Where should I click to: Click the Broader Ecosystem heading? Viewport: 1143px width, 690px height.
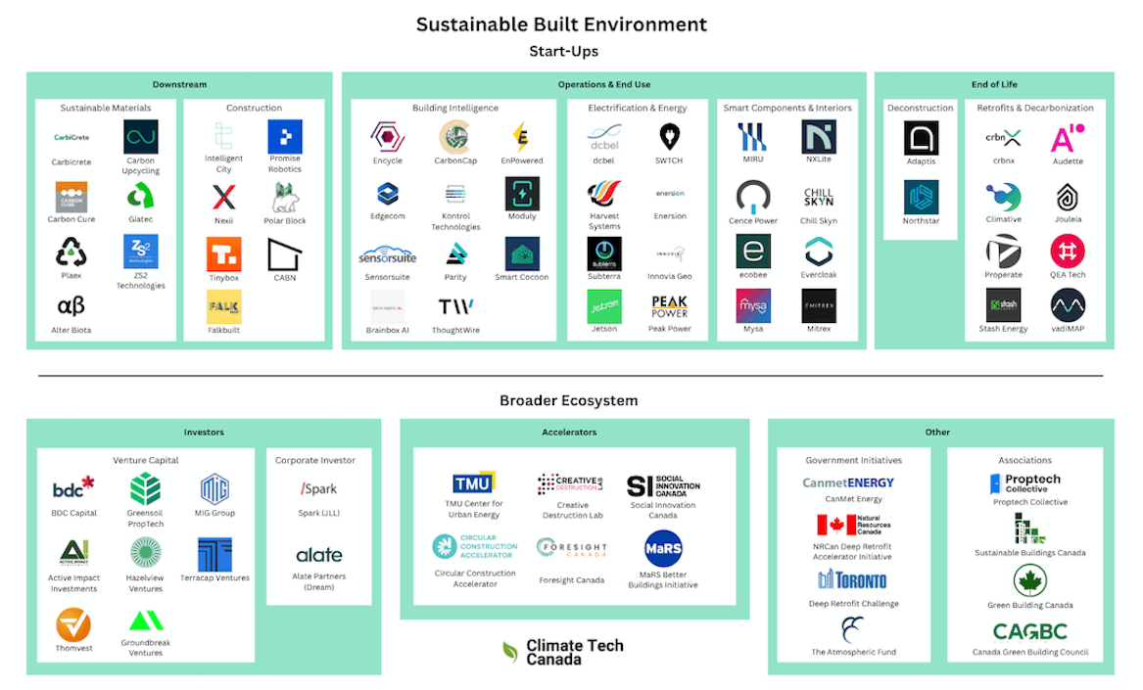[x=569, y=400]
